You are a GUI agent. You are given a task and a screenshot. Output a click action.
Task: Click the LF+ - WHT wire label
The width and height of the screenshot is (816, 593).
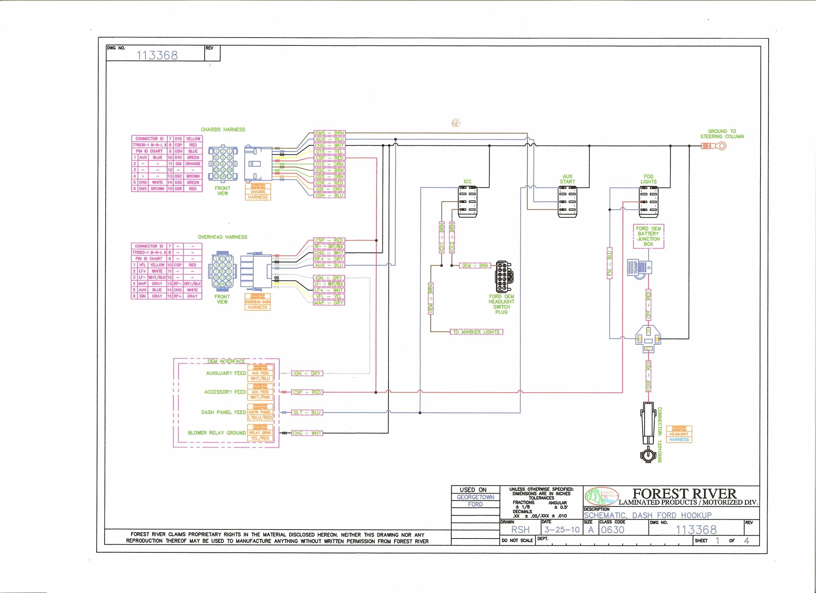(x=329, y=290)
